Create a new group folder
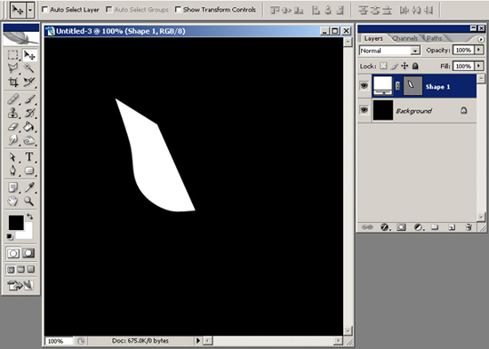 coord(435,227)
